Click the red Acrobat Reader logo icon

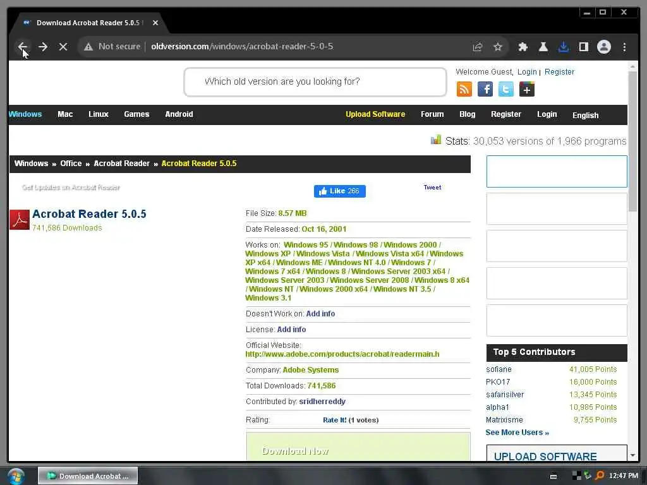[x=20, y=220]
